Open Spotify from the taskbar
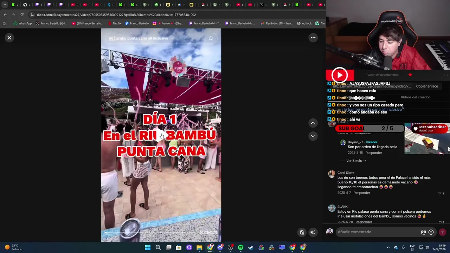450x253 pixels. (240, 247)
